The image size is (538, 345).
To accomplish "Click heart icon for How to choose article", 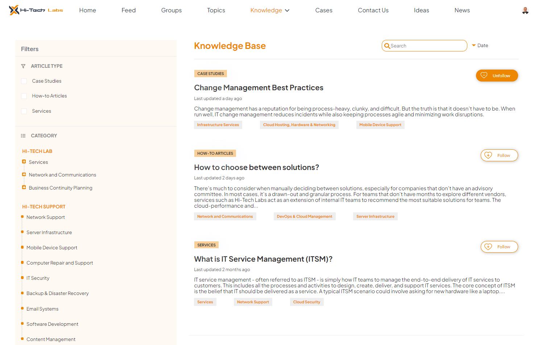I will pyautogui.click(x=488, y=155).
